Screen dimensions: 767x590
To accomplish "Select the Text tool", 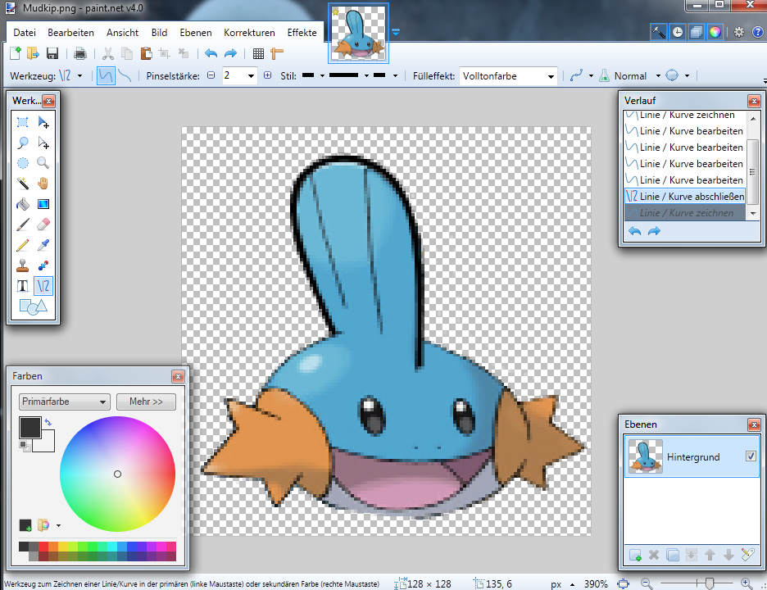I will [x=22, y=286].
